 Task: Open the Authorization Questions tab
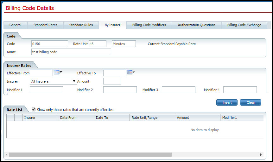point(196,25)
